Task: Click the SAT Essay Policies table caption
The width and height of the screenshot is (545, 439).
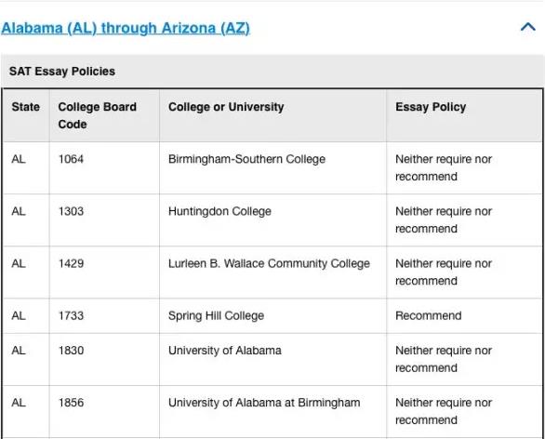Action: pyautogui.click(x=62, y=72)
